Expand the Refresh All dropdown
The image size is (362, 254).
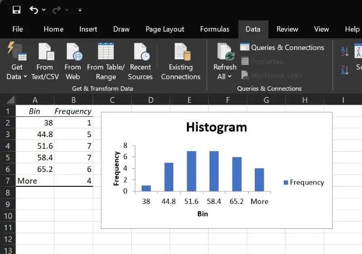(224, 77)
